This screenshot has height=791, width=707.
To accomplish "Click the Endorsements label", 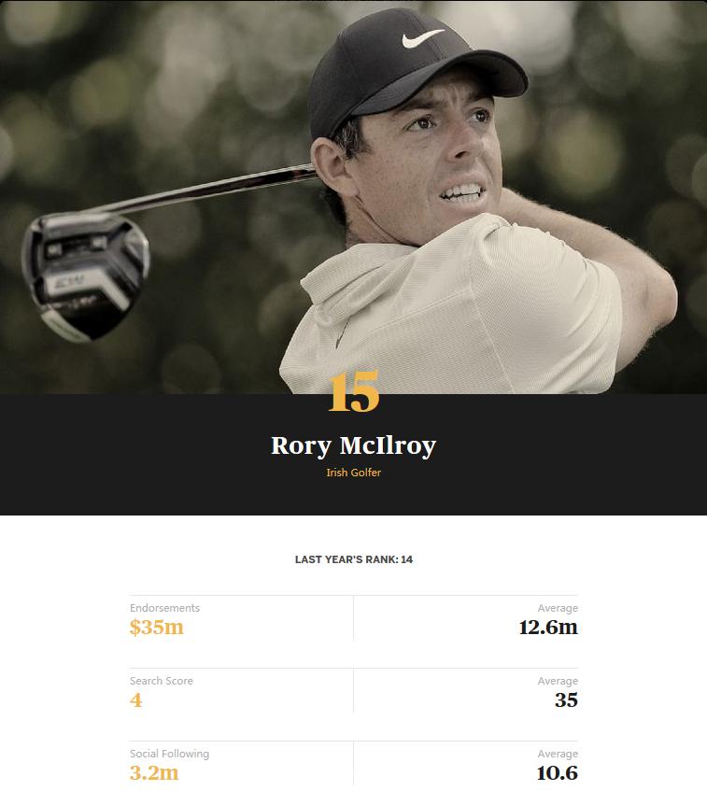I will (x=164, y=608).
